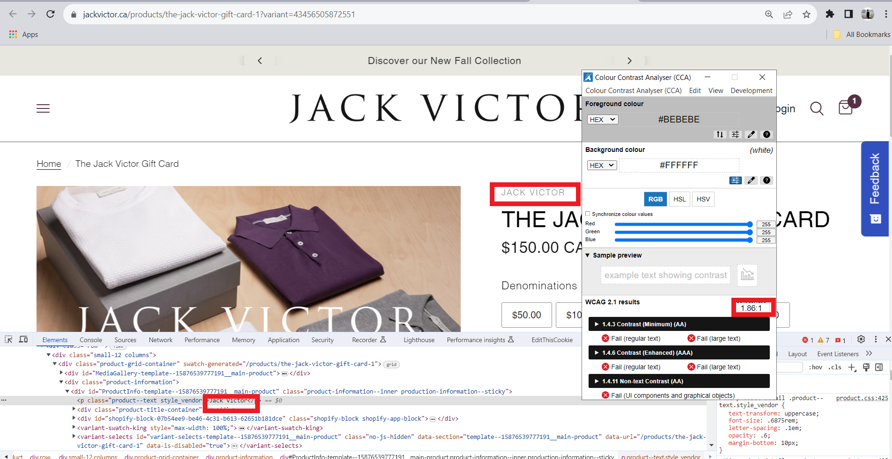Toggle the device toolbar in DevTools
The image size is (892, 459).
[23, 340]
